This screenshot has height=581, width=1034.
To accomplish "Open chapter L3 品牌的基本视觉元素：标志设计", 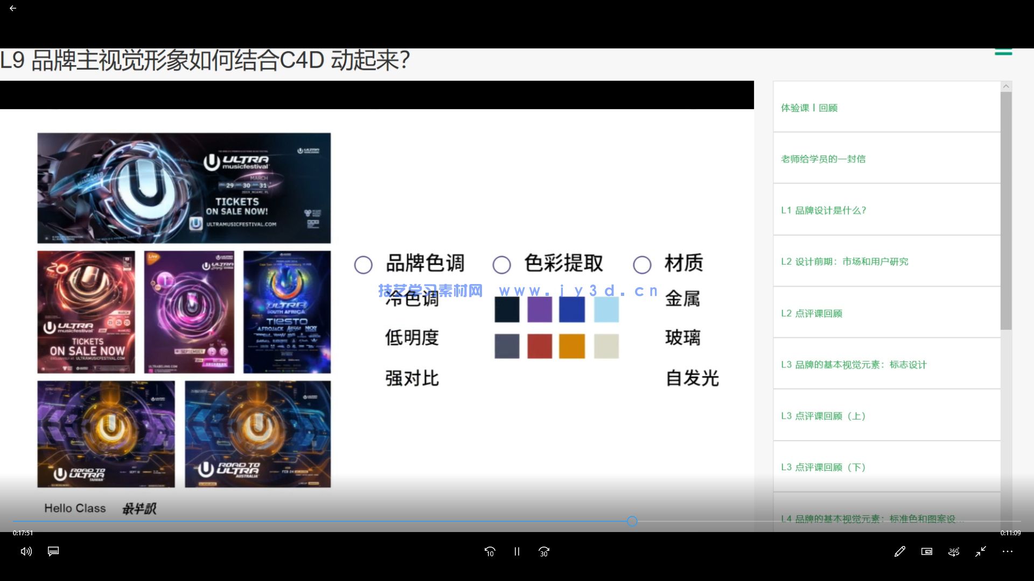I will click(x=854, y=364).
